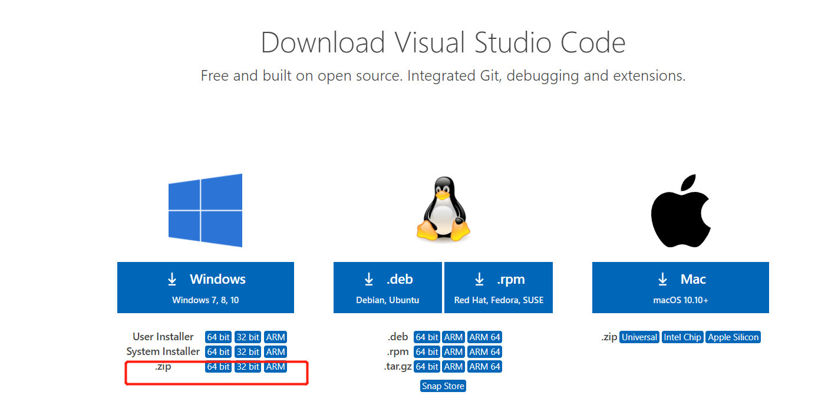Download the 64 bit User Installer

coord(218,337)
